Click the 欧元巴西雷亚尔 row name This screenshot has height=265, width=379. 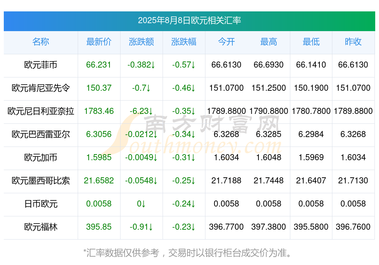(x=41, y=134)
